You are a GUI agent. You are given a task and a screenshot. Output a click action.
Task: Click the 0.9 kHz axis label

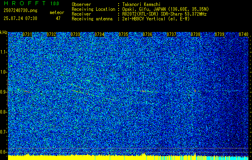[3, 92]
